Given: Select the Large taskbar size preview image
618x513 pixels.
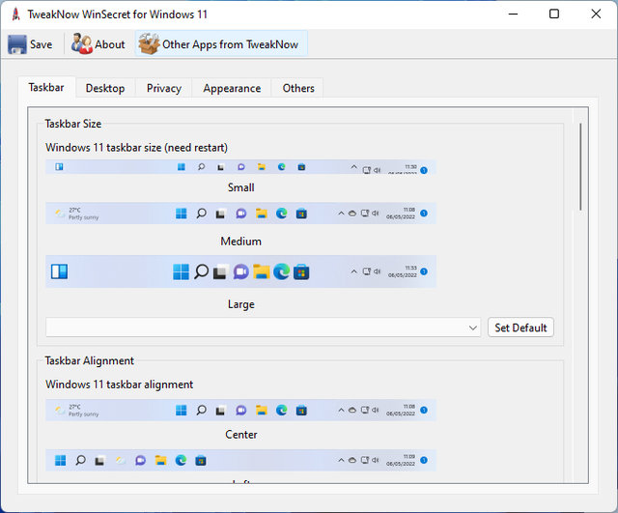Looking at the screenshot, I should (x=240, y=271).
